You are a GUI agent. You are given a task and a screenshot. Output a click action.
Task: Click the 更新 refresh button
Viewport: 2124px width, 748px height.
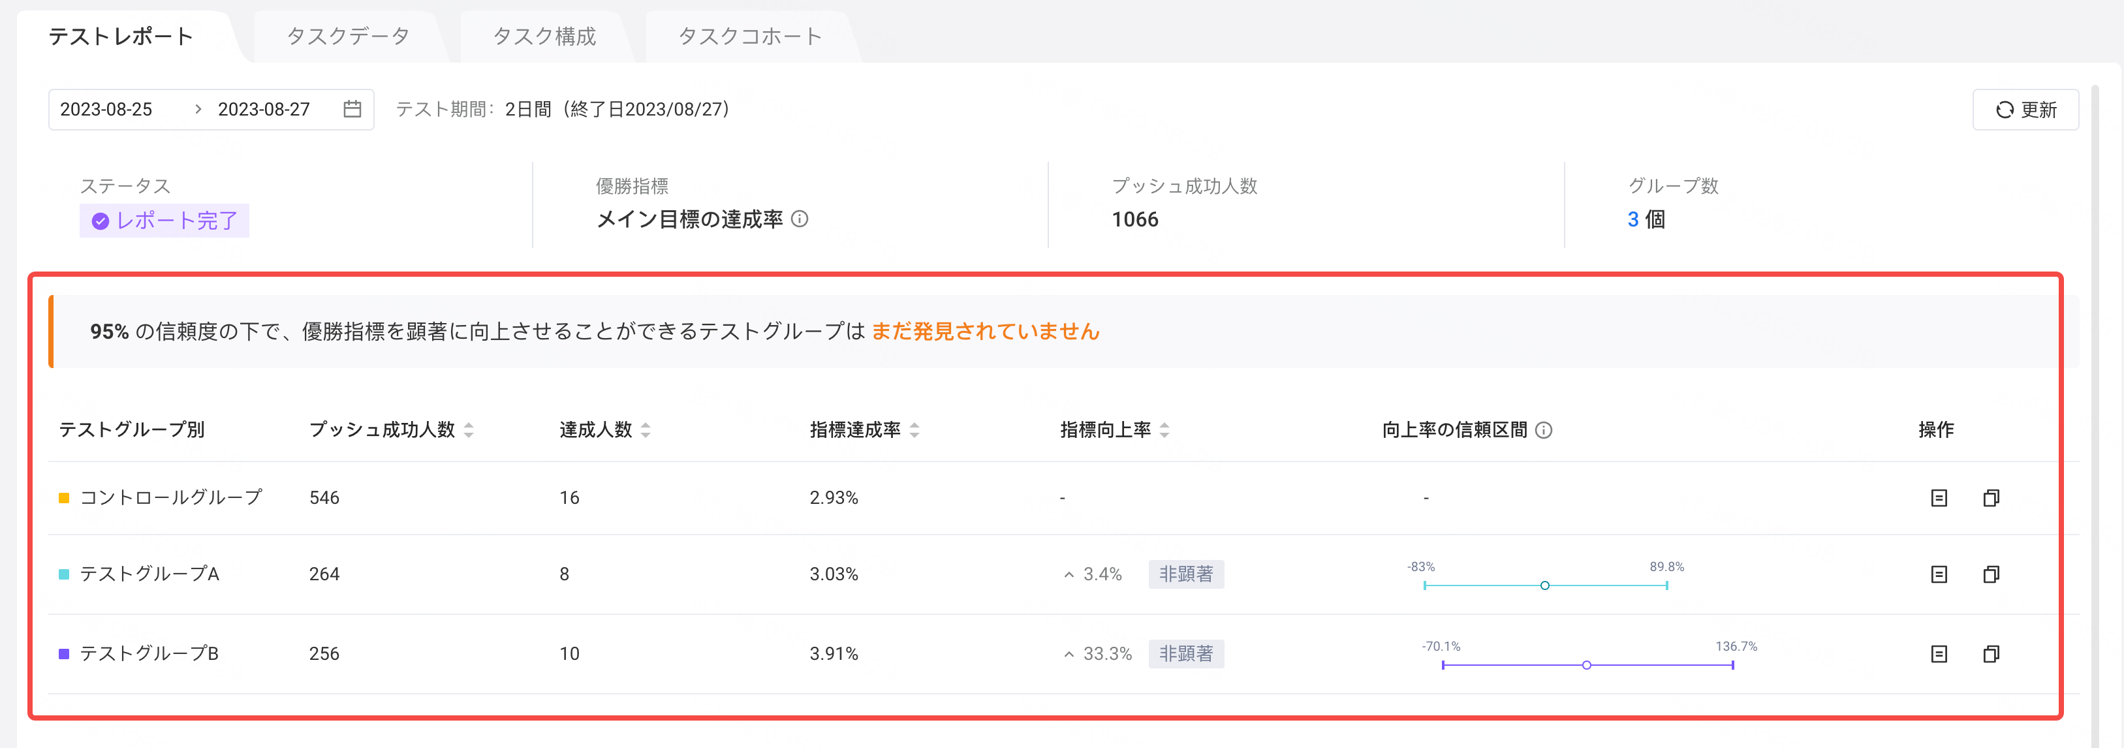click(x=2025, y=110)
